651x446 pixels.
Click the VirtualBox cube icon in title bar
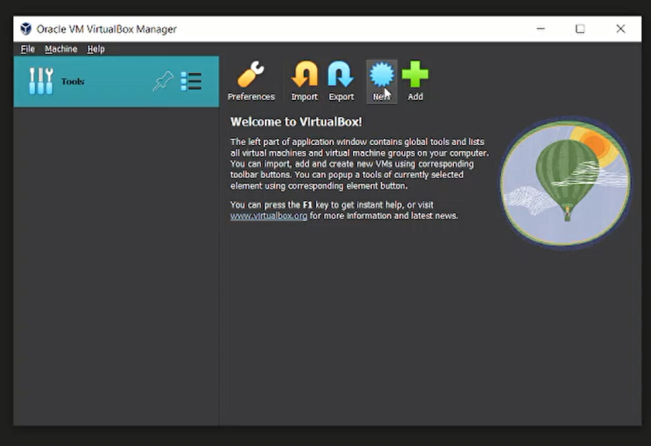[26, 29]
